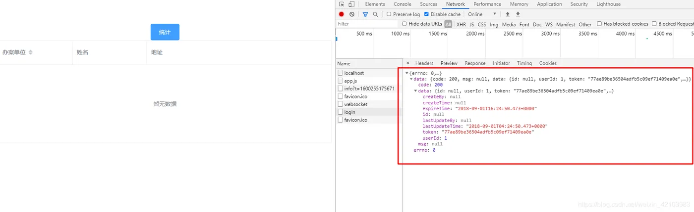Select the Network panel tab

pos(456,4)
